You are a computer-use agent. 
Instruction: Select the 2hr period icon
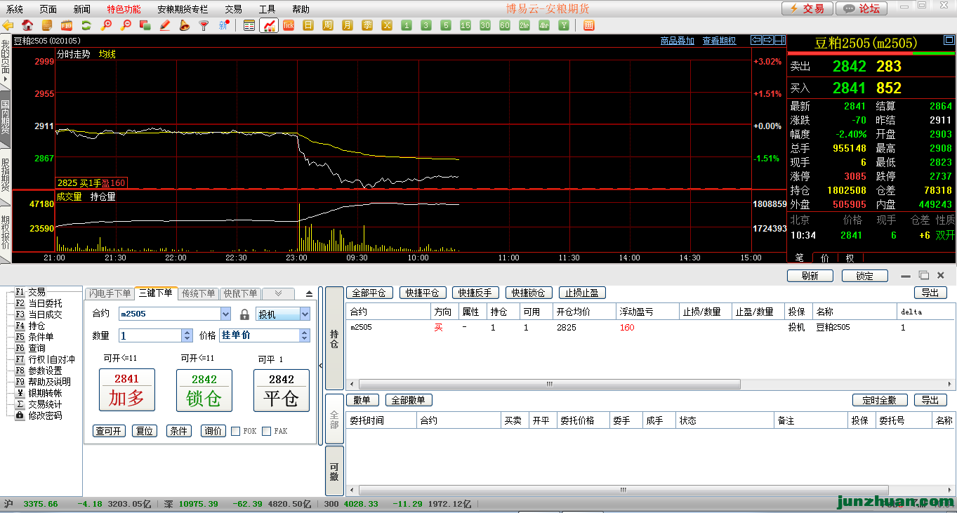pyautogui.click(x=524, y=25)
